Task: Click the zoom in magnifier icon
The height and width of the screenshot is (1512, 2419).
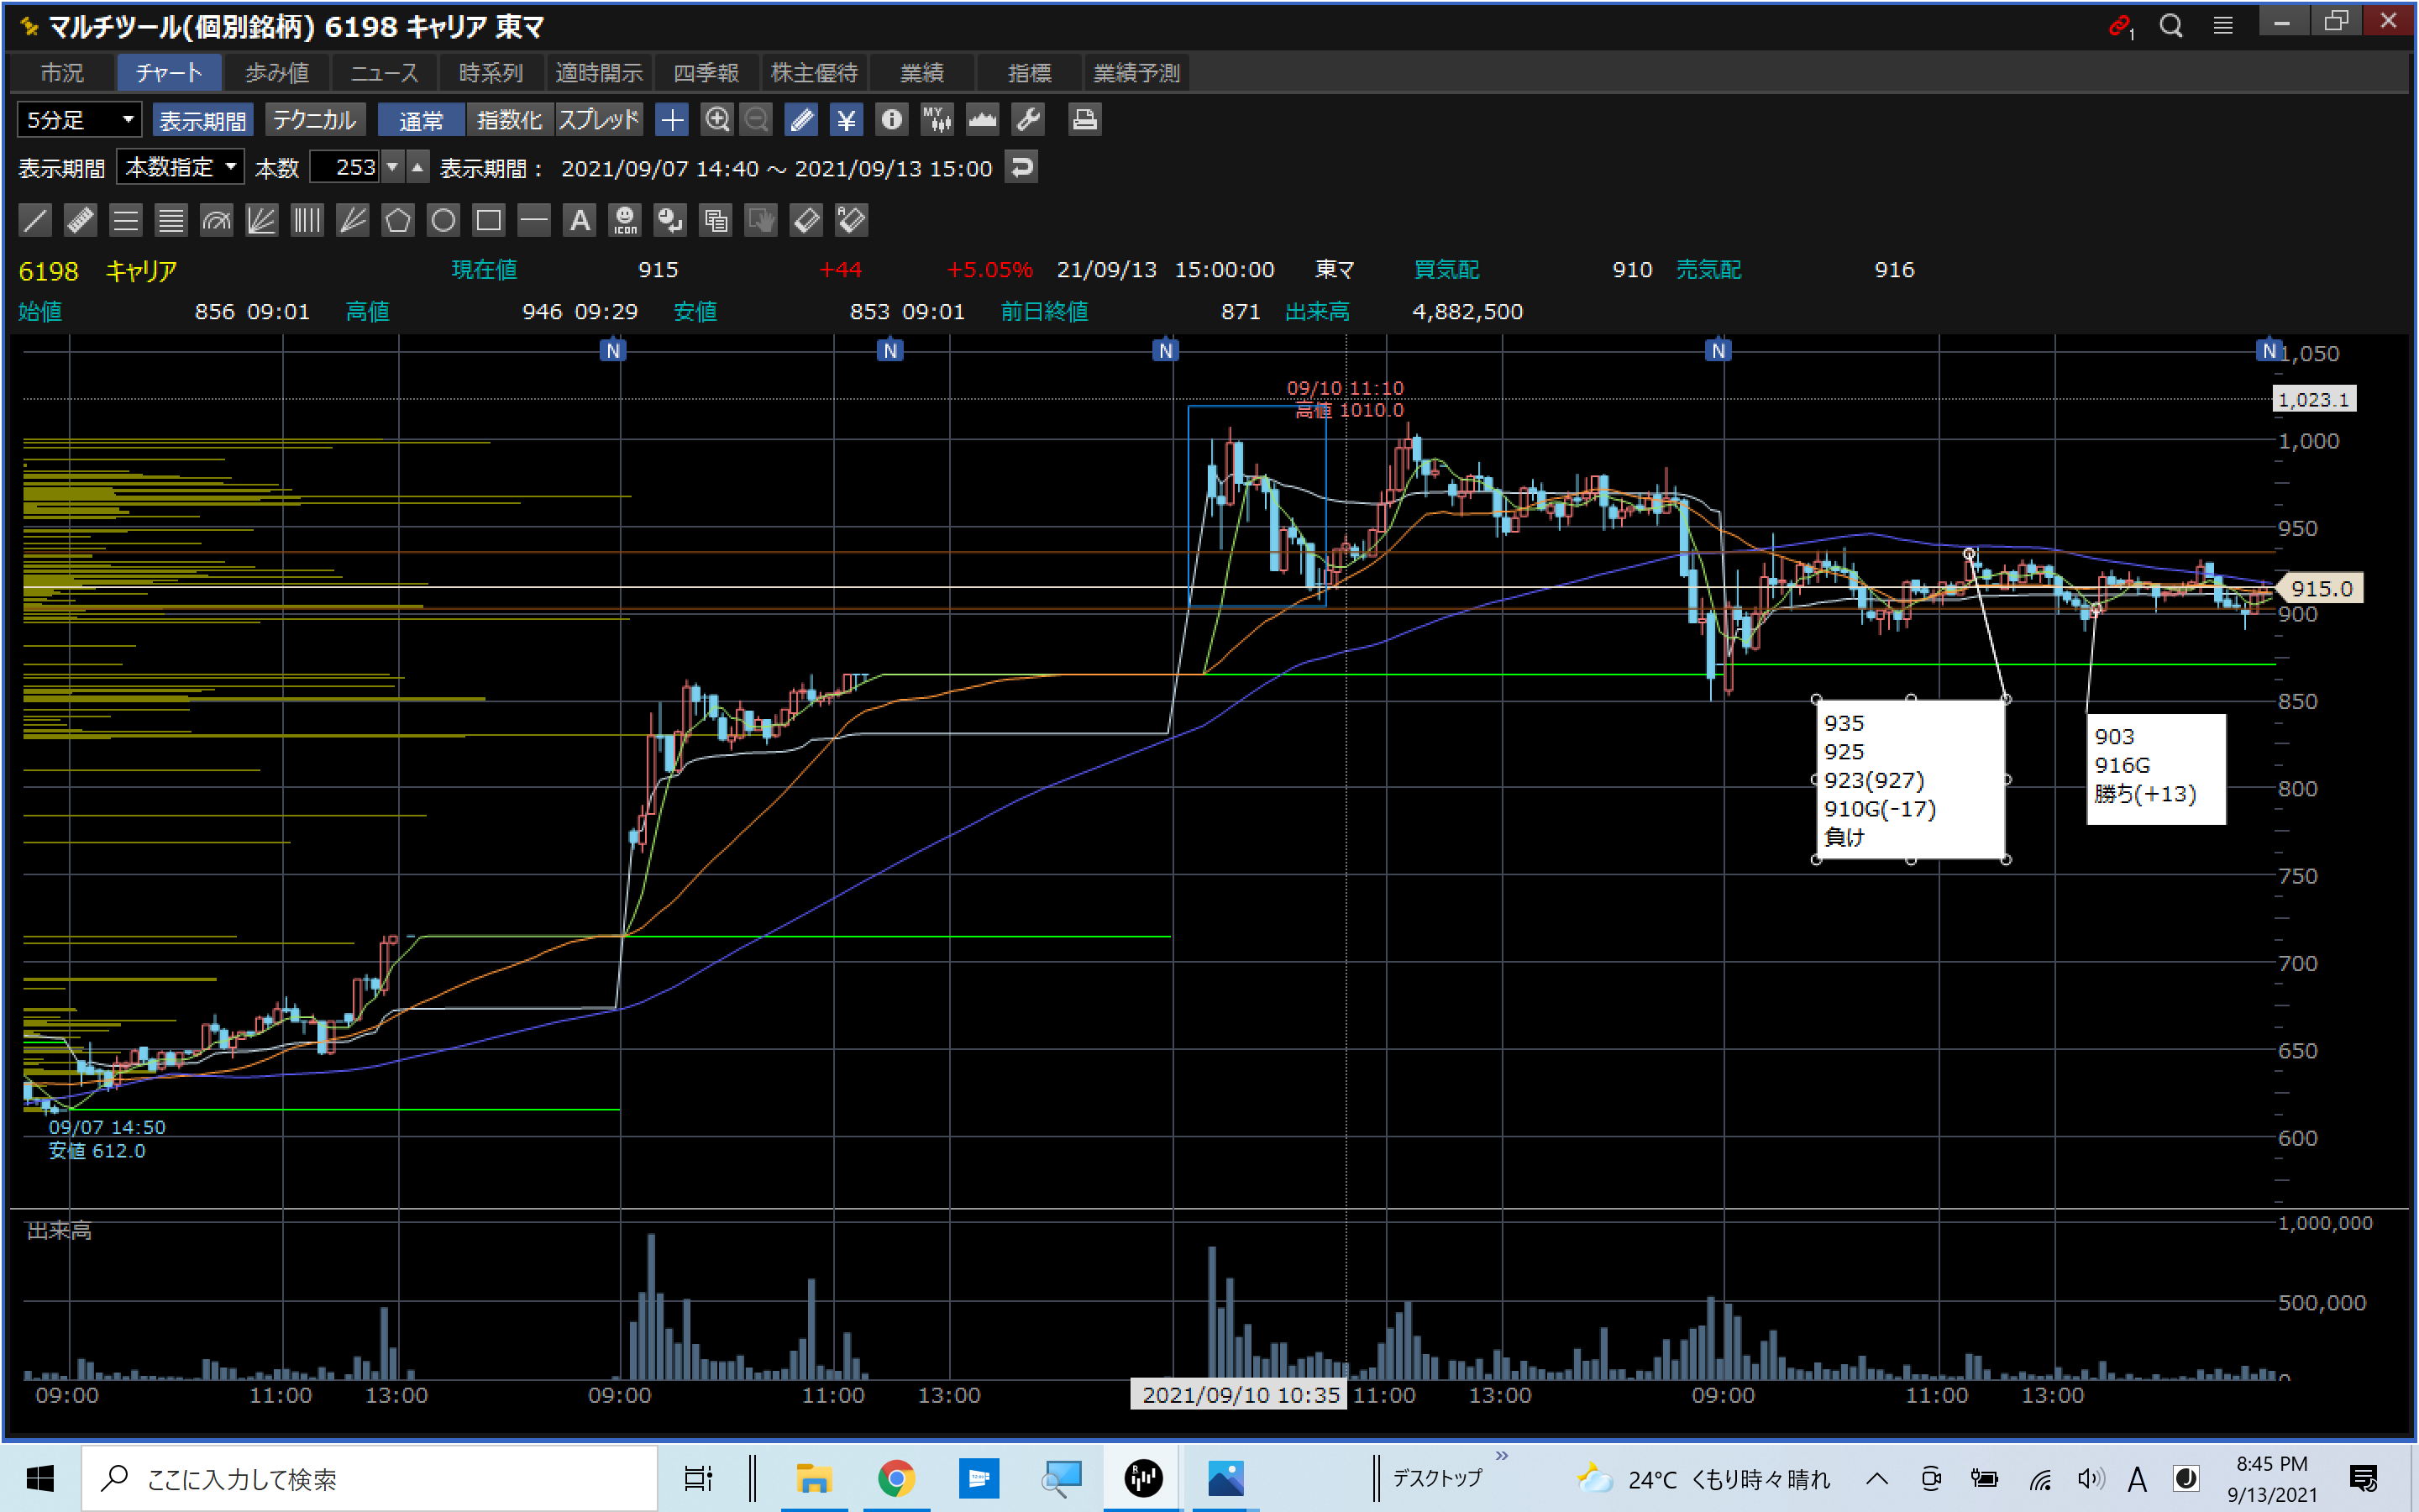Action: [716, 120]
